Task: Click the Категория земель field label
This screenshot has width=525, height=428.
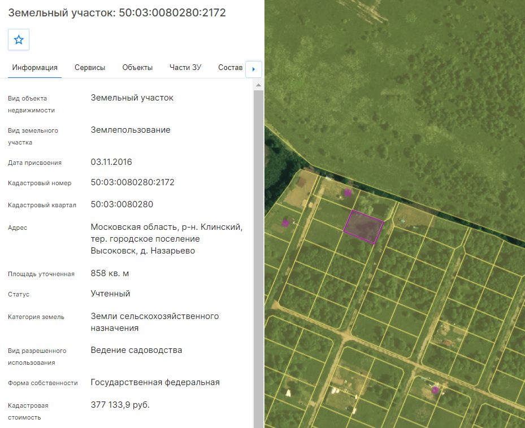Action: tap(36, 317)
